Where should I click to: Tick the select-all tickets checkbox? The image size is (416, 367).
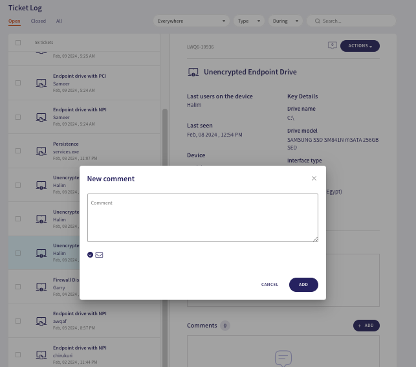pos(18,42)
